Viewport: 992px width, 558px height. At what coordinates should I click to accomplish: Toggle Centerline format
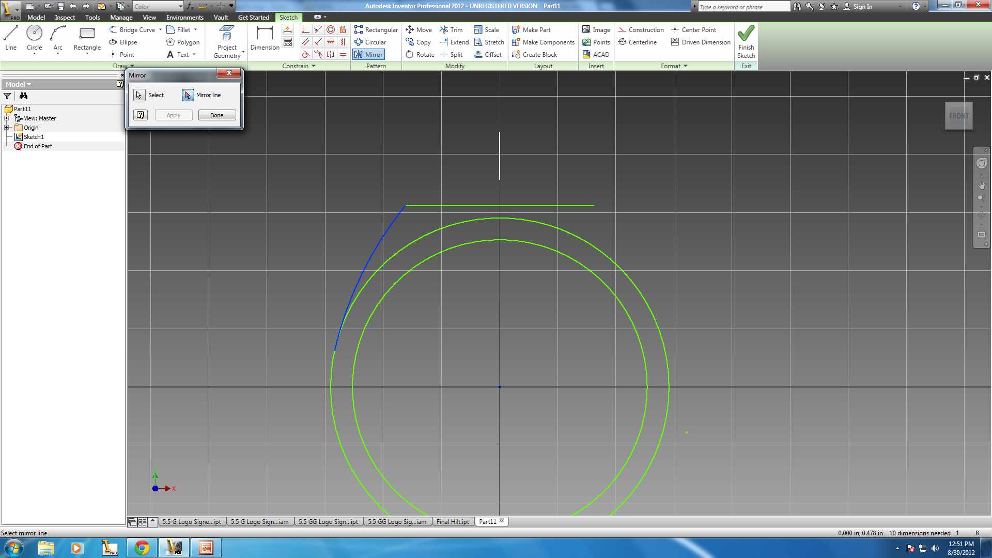point(638,42)
